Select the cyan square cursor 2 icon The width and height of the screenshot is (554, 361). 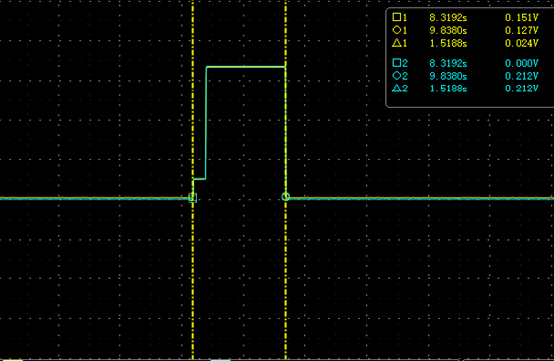(397, 63)
